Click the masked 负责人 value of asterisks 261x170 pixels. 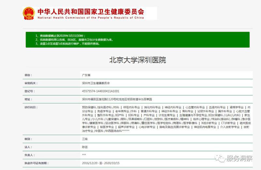(84, 155)
